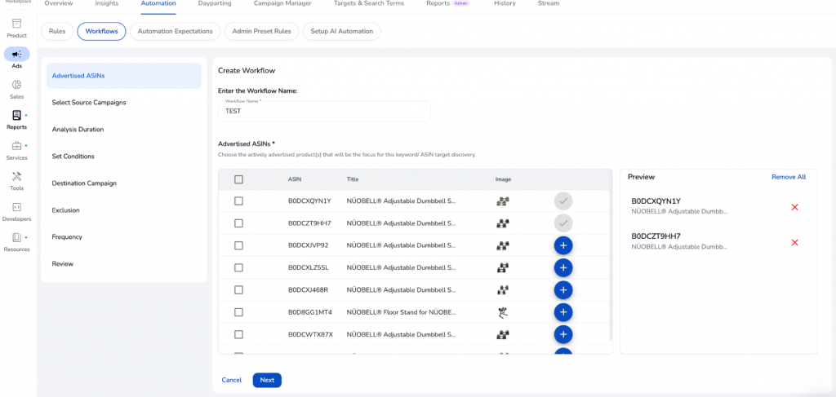Click the Title column header
Screen dimensions: 836x397
point(353,179)
